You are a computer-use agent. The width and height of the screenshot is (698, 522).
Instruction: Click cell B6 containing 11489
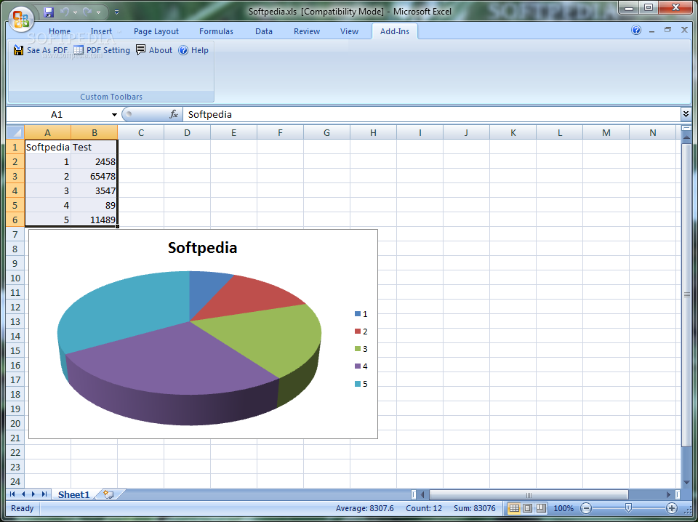[95, 220]
